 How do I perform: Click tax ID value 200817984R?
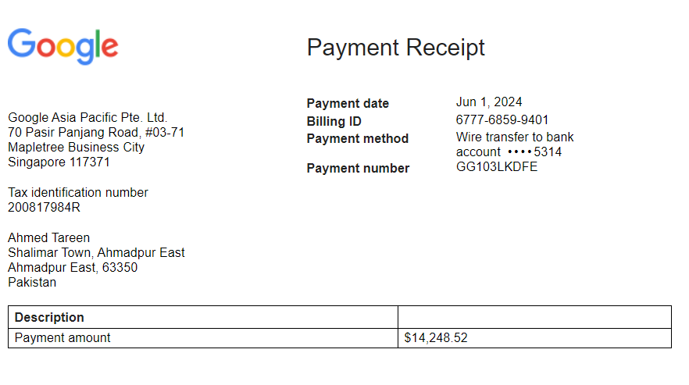point(44,208)
